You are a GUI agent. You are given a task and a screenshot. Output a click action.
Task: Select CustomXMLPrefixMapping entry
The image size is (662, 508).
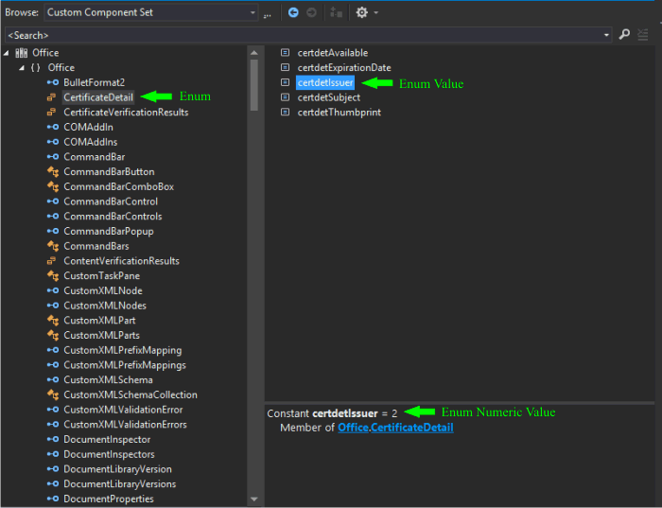click(x=123, y=350)
